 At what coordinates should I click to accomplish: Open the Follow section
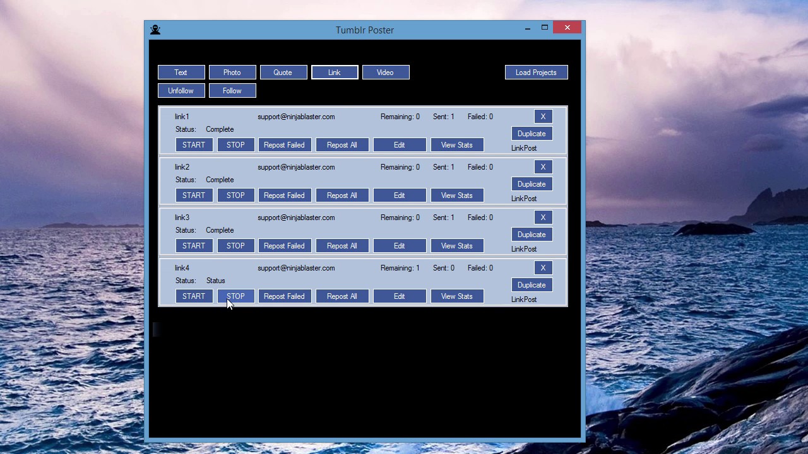click(232, 91)
